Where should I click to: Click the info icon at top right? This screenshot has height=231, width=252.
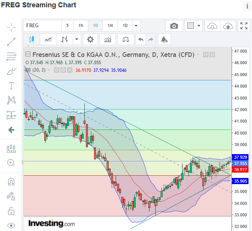coord(247,6)
